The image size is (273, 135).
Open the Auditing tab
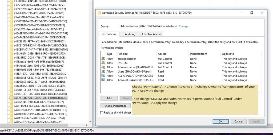point(130,34)
